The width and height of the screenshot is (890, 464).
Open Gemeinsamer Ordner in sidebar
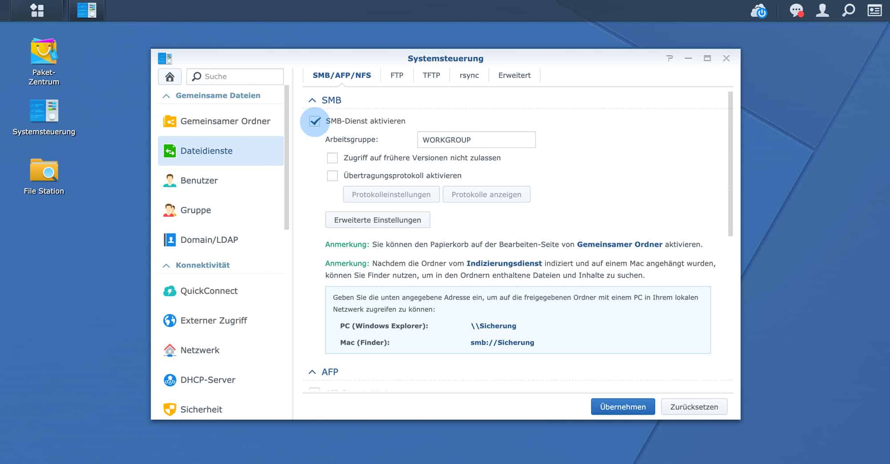click(221, 121)
